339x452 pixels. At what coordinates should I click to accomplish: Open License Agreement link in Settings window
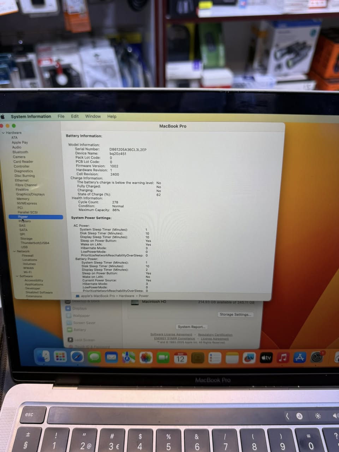click(215, 339)
